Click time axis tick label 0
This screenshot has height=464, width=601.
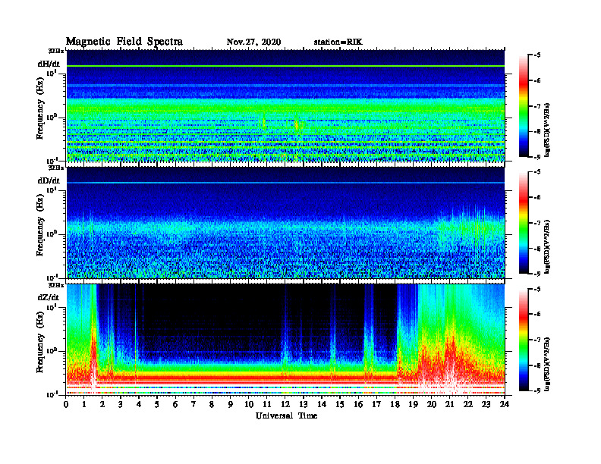66,405
